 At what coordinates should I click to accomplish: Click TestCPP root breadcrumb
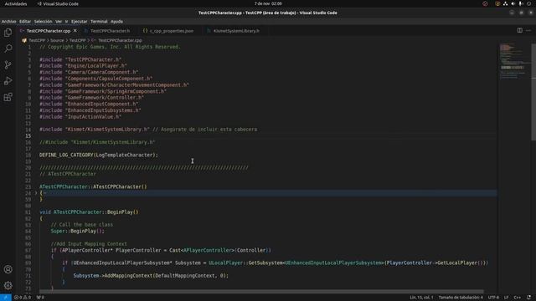pyautogui.click(x=37, y=40)
